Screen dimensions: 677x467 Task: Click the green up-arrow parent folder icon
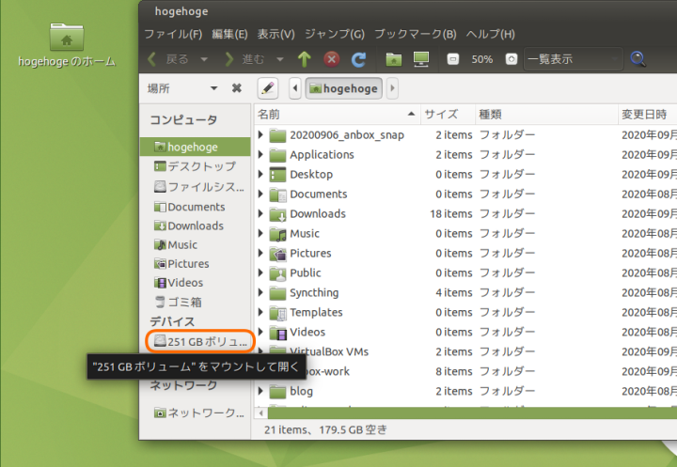[x=304, y=59]
